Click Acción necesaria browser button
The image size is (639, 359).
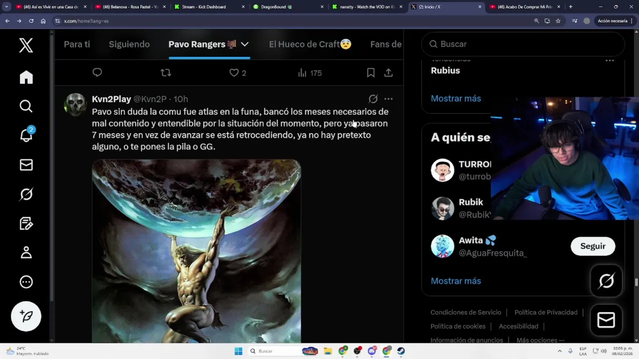point(615,21)
